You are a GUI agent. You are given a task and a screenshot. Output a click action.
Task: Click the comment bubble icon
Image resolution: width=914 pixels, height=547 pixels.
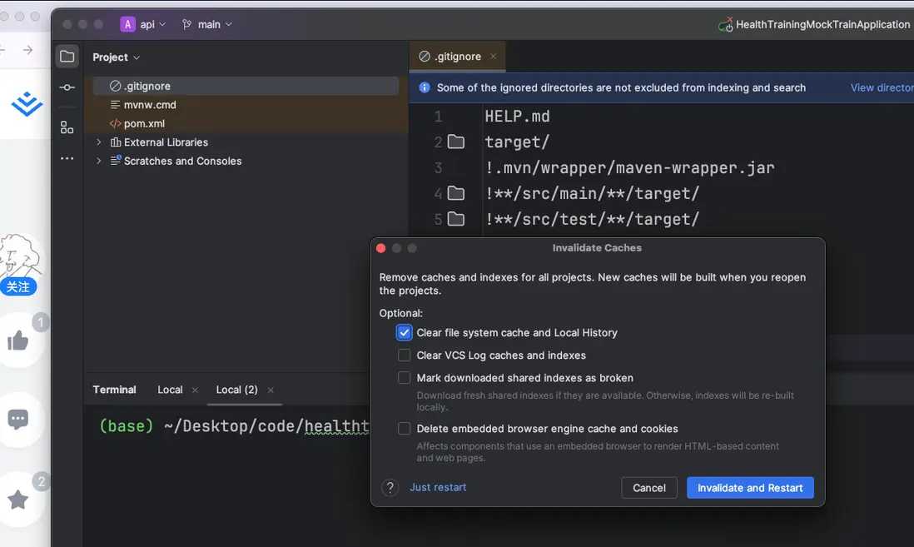[x=18, y=420]
